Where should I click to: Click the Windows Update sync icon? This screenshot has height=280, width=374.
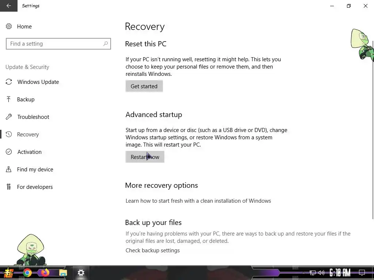coord(9,82)
